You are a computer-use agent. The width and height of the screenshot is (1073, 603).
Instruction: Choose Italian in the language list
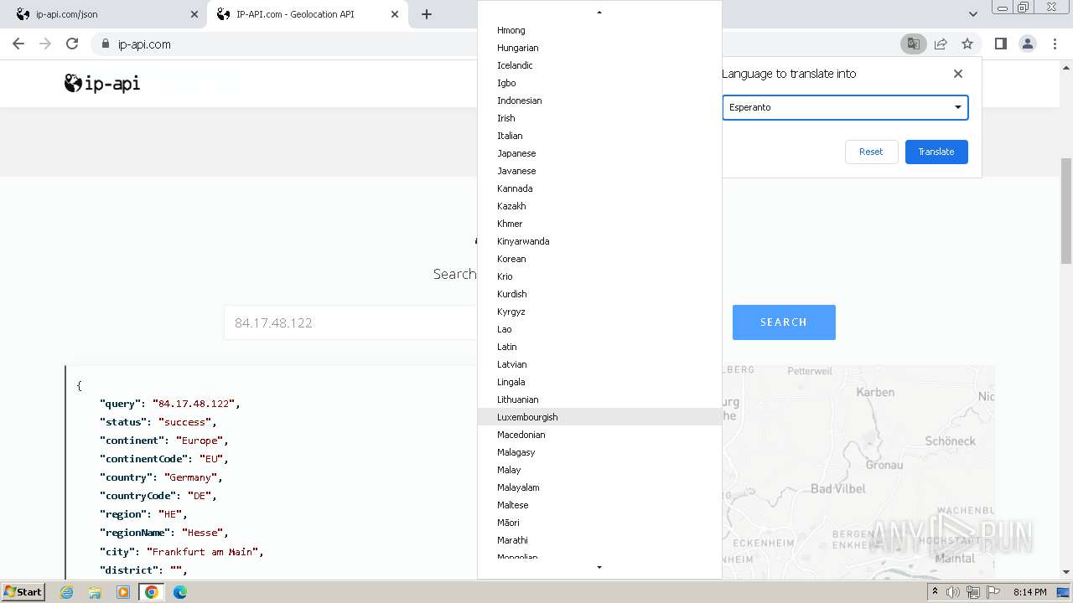[599, 136]
